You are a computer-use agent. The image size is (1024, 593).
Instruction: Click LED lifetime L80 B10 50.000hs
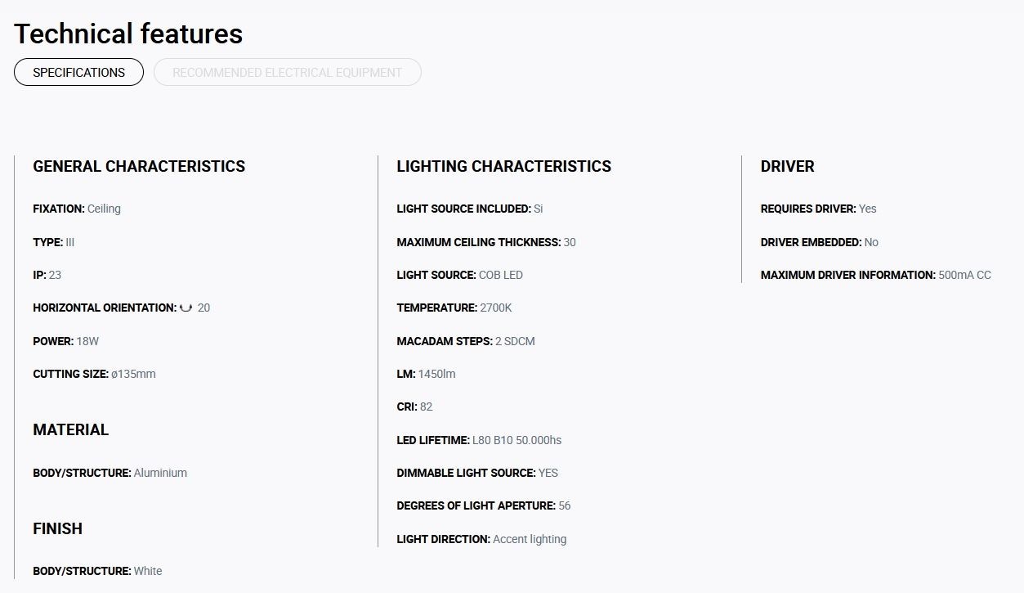[x=479, y=440]
